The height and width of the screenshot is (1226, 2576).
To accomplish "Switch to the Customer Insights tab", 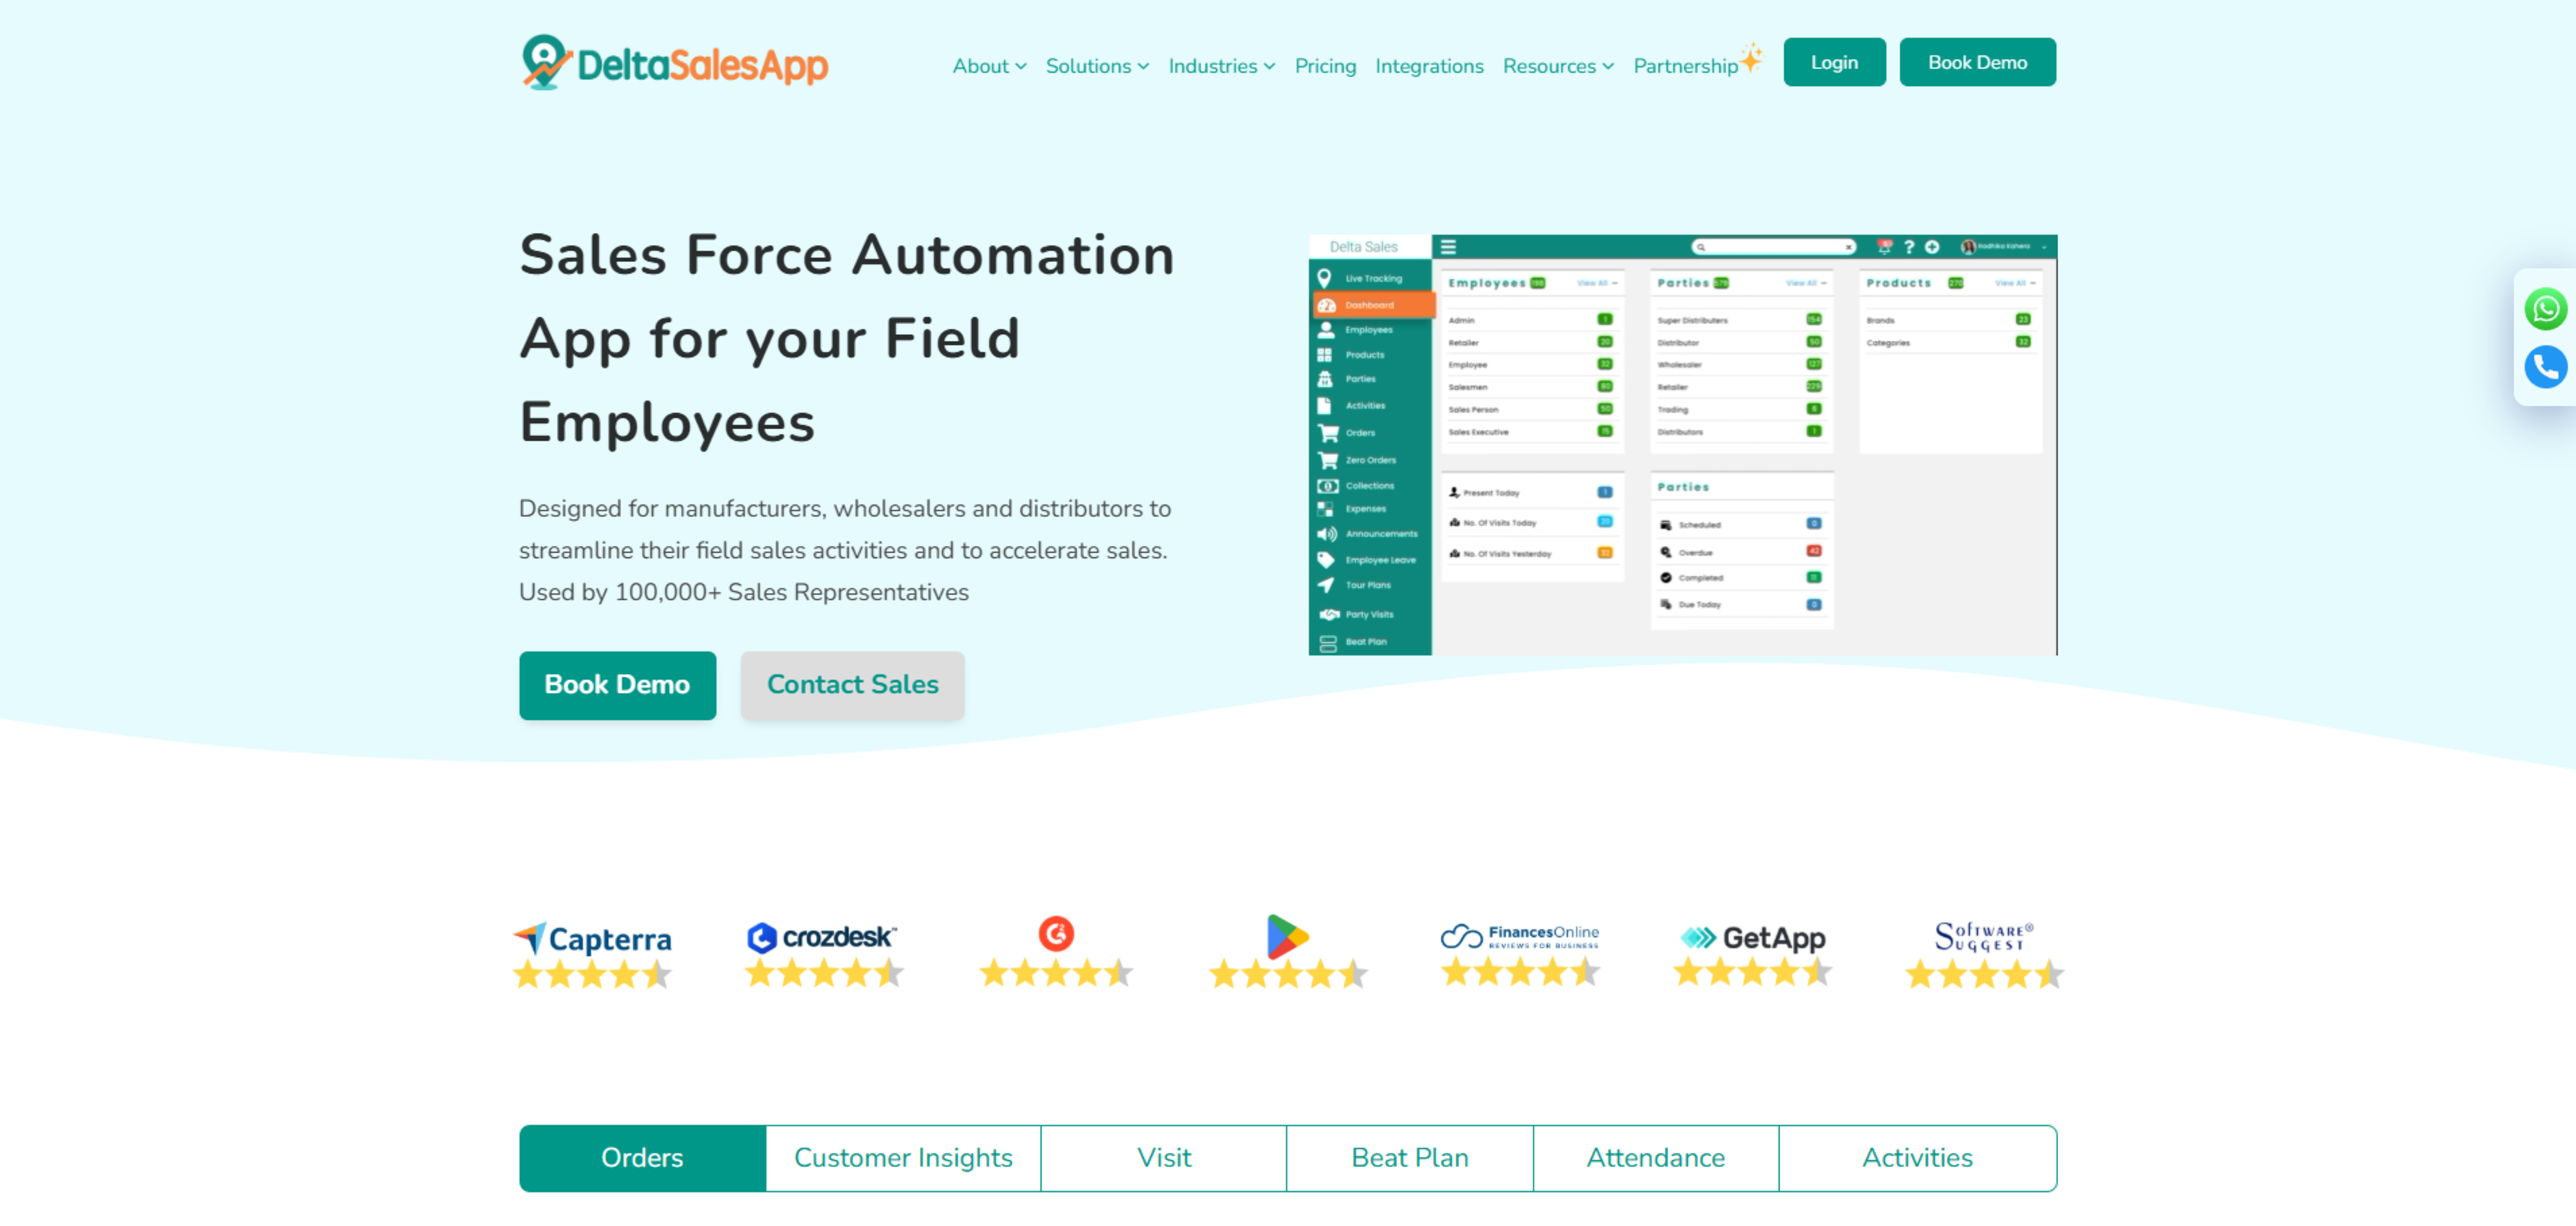I will (x=903, y=1158).
